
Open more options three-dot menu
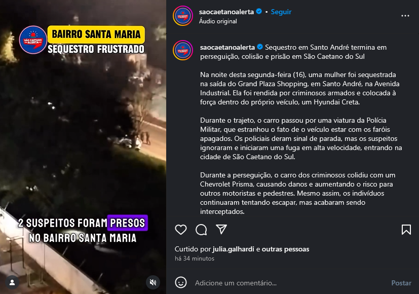(x=405, y=16)
